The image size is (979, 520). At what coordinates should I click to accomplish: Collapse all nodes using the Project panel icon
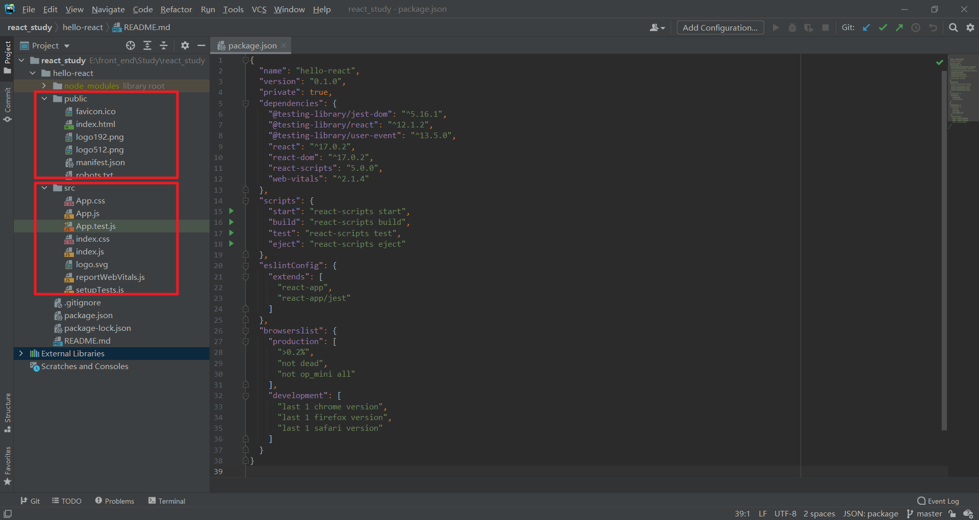pyautogui.click(x=164, y=45)
